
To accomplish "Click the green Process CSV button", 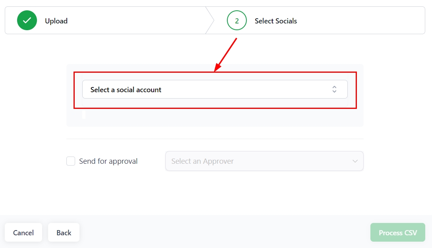I will pyautogui.click(x=397, y=232).
